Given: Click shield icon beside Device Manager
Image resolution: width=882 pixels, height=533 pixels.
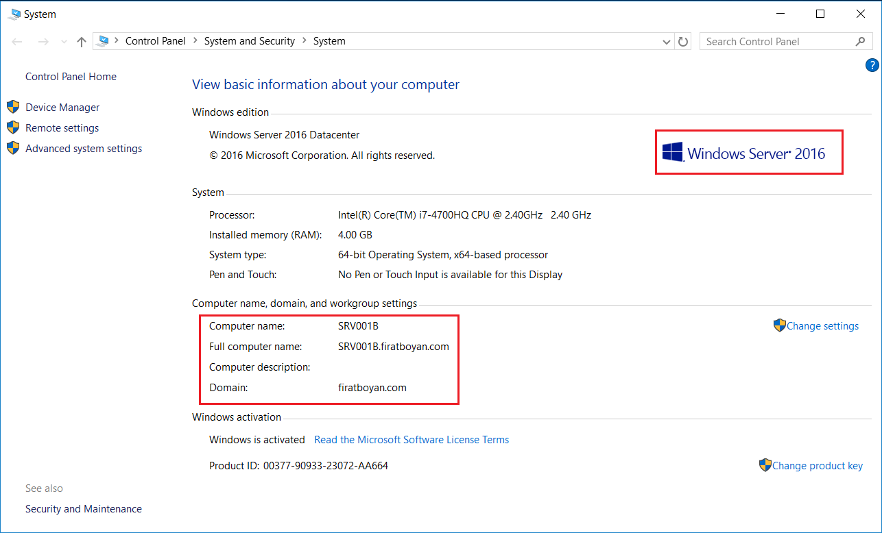Looking at the screenshot, I should coord(13,107).
